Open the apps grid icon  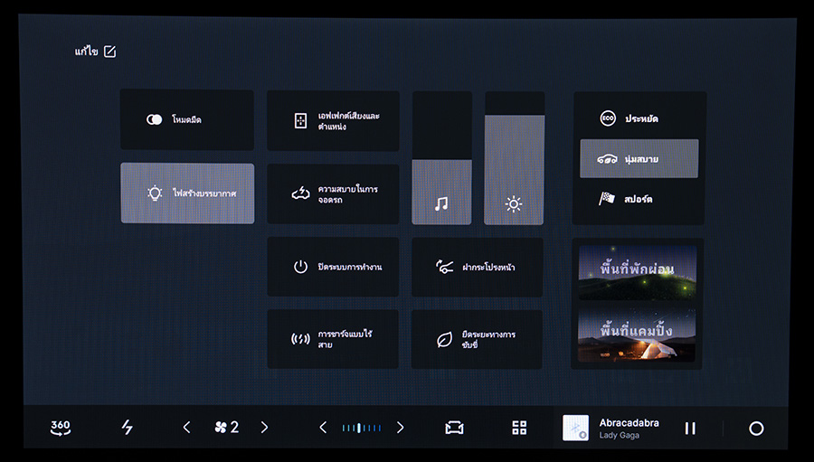tap(519, 428)
